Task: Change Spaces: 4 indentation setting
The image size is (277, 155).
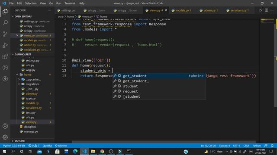Action: tap(224, 146)
